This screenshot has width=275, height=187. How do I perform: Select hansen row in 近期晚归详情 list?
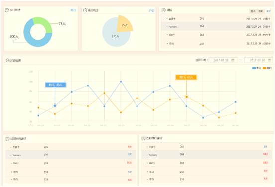coord(207,155)
